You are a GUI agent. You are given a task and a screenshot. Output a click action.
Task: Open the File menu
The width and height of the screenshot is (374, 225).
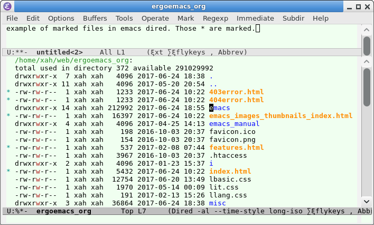point(12,19)
